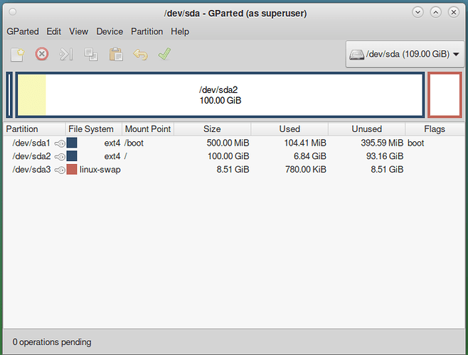Click the 8.51 GiB size value for sda3
Screen dimensions: 468x355
pyautogui.click(x=233, y=170)
